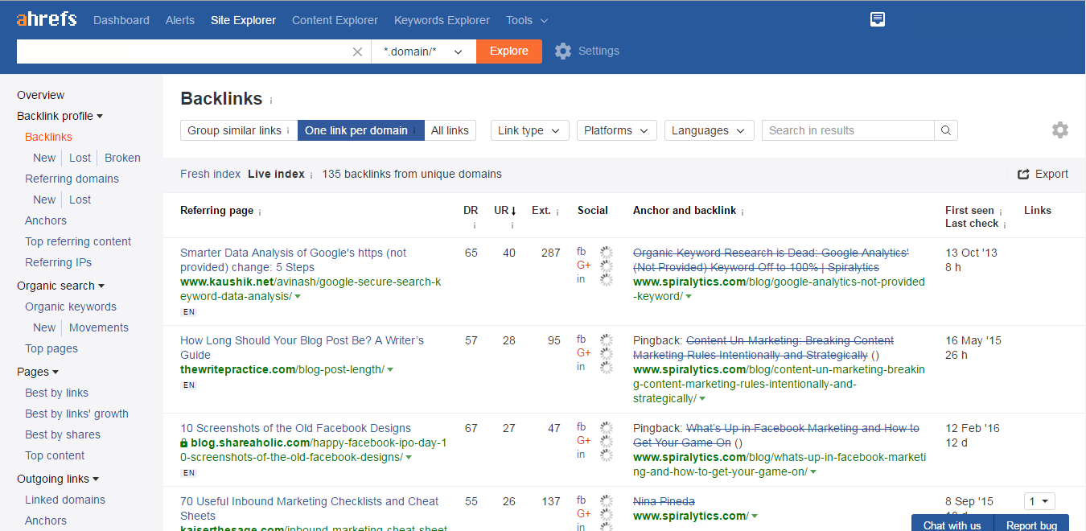The image size is (1086, 531).
Task: Open Organic keywords in the sidebar
Action: (x=71, y=307)
